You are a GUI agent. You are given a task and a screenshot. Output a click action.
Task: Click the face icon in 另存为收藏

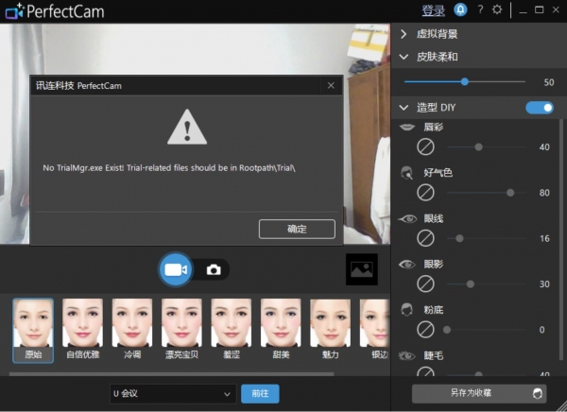(x=538, y=393)
